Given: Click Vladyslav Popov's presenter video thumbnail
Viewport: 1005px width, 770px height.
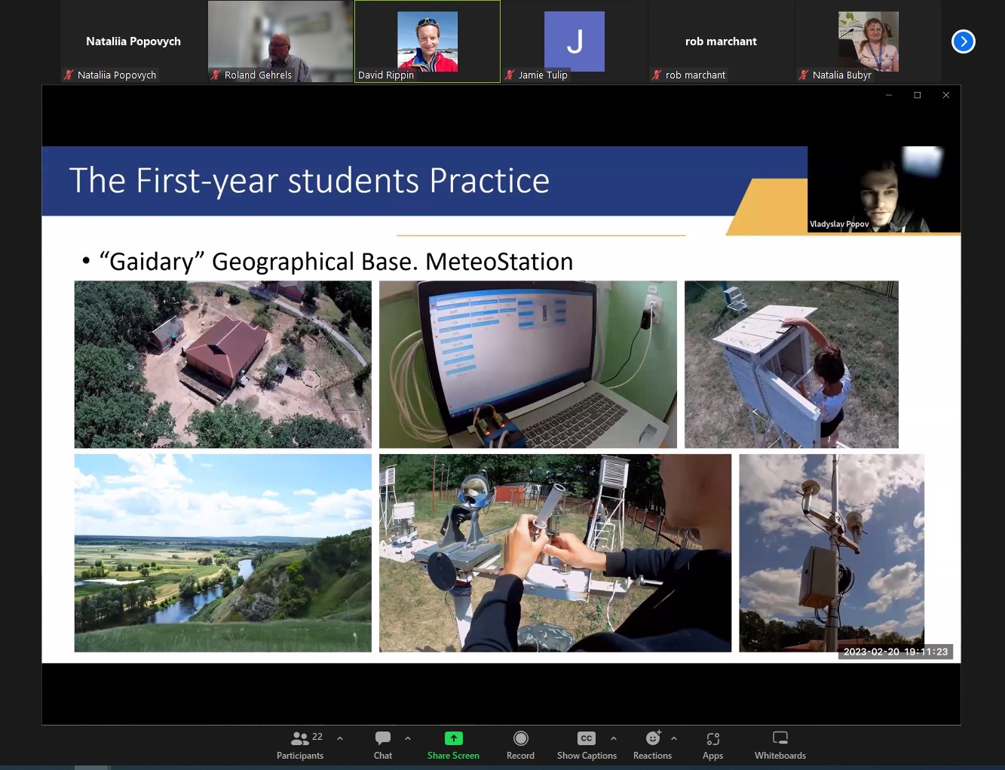Looking at the screenshot, I should pos(883,189).
